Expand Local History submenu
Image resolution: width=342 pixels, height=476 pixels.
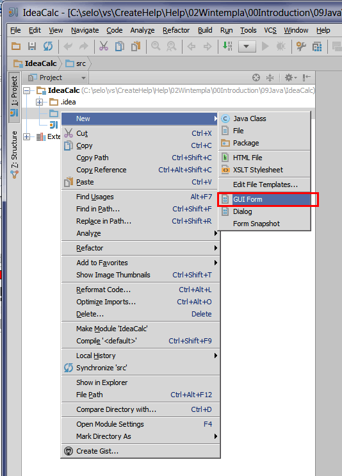pyautogui.click(x=140, y=356)
